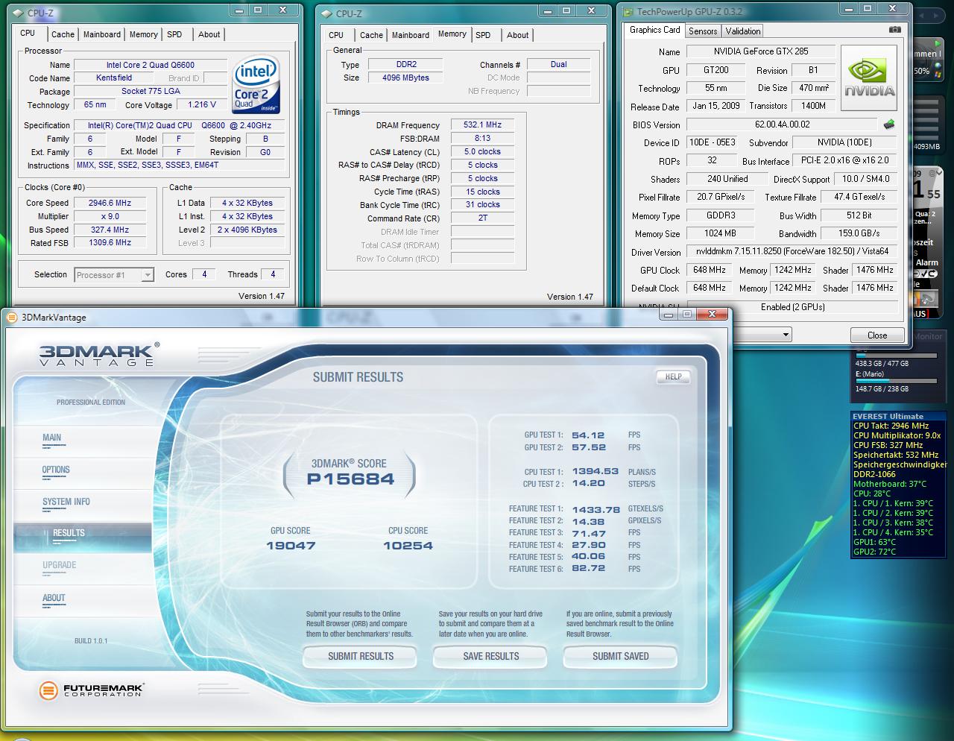Click the BIOS Version field 62.00.4A.00.02
Viewport: 954px width, 741px height.
pyautogui.click(x=782, y=124)
